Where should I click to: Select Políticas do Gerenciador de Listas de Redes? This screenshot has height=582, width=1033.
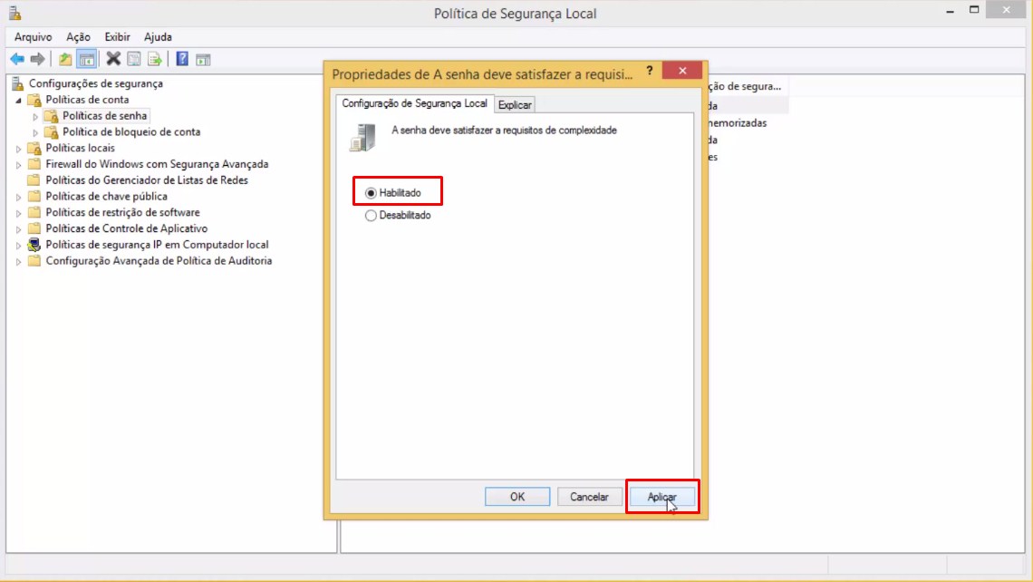[x=146, y=179]
